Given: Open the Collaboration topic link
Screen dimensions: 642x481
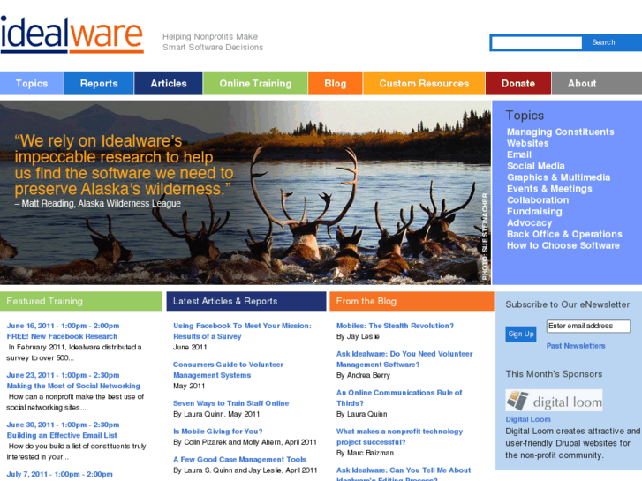Looking at the screenshot, I should (538, 200).
